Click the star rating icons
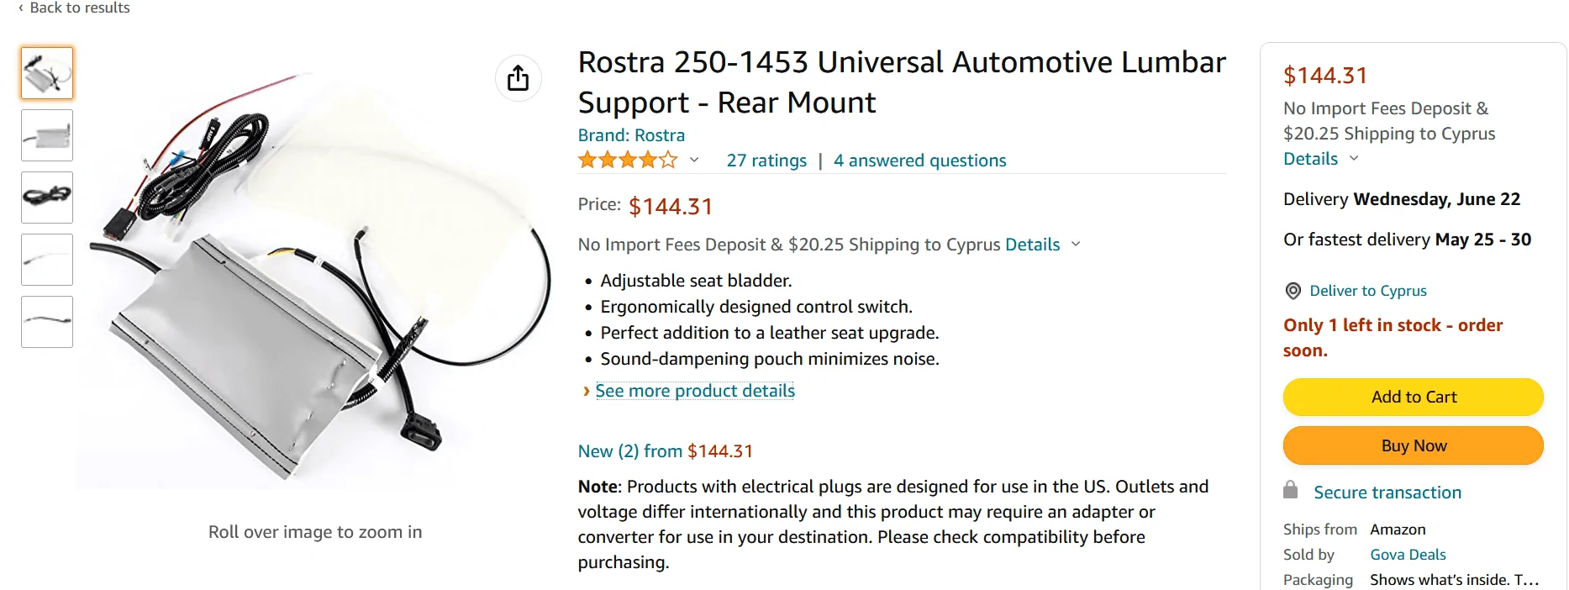This screenshot has height=590, width=1569. (x=627, y=160)
